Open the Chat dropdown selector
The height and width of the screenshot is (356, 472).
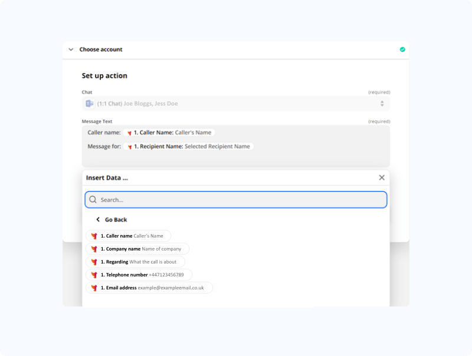[236, 103]
